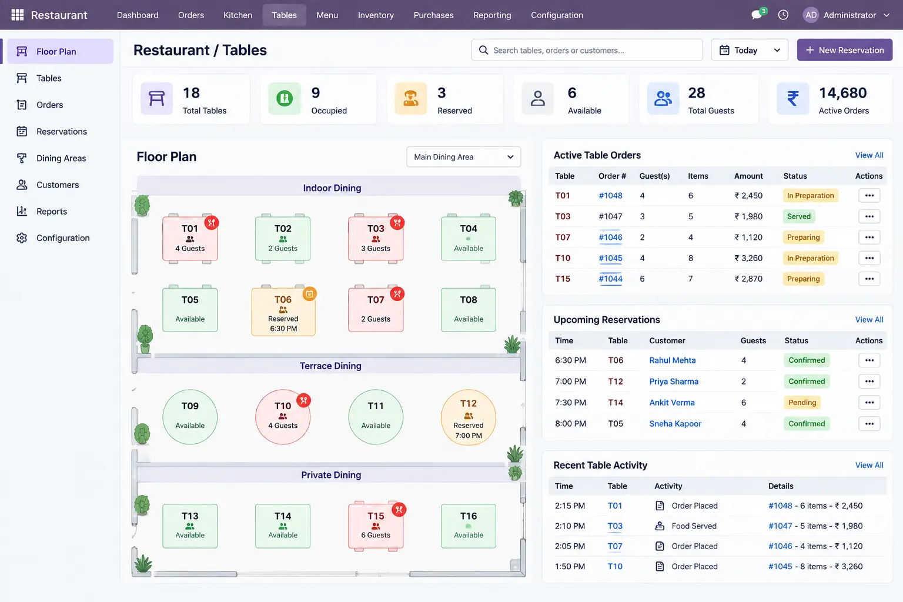903x602 pixels.
Task: Click the rupee Active Orders icon
Action: point(793,99)
